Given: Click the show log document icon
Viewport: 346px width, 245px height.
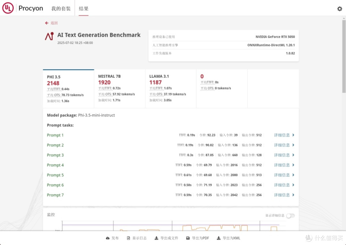Looking at the screenshot, I should point(128,238).
